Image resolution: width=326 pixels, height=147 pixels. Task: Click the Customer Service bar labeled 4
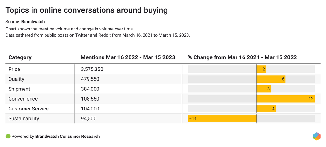coord(266,109)
